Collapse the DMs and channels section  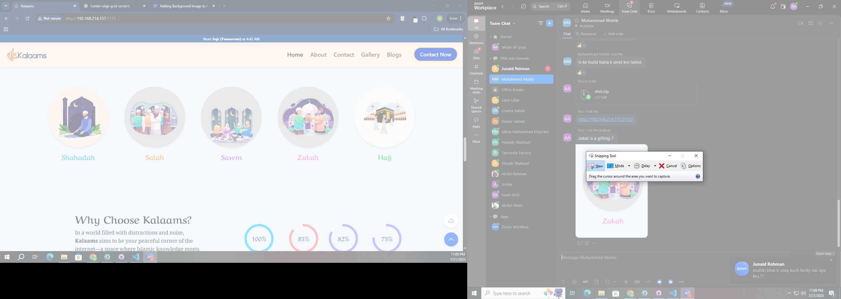coord(490,58)
